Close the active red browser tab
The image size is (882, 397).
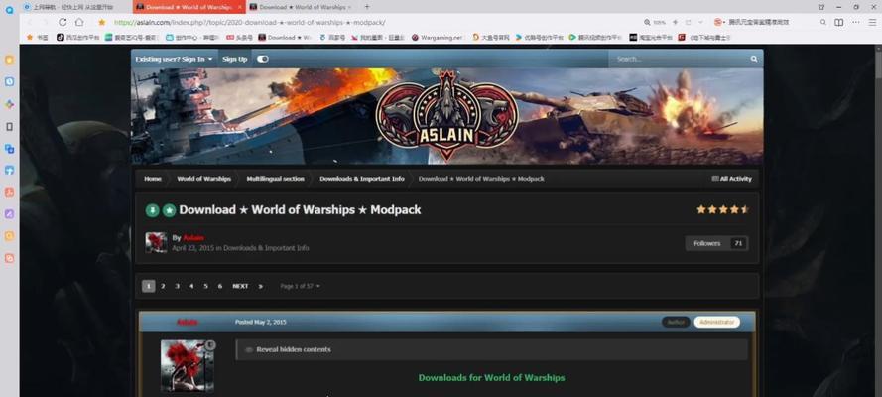[x=240, y=7]
